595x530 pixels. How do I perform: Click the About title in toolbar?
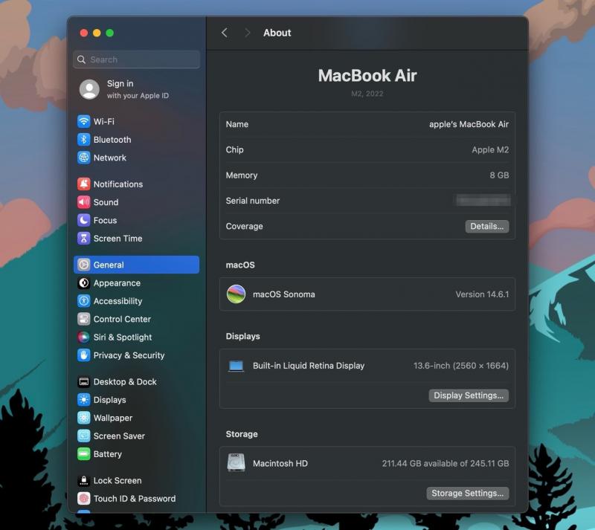click(277, 33)
